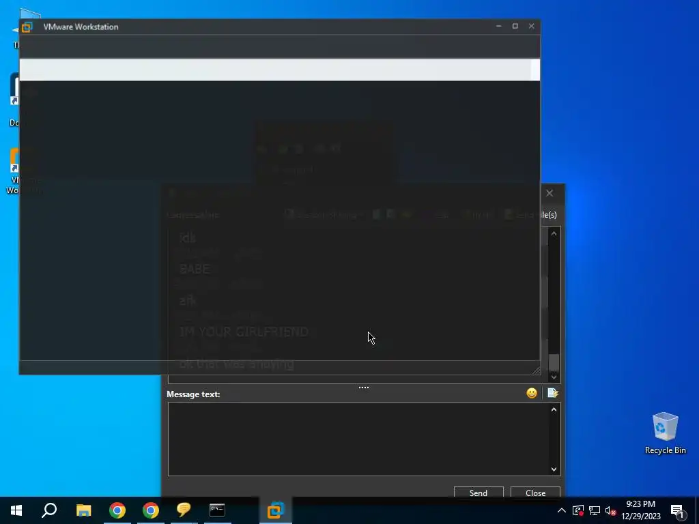699x524 pixels.
Task: Open the Action Center notifications icon
Action: tap(678, 510)
